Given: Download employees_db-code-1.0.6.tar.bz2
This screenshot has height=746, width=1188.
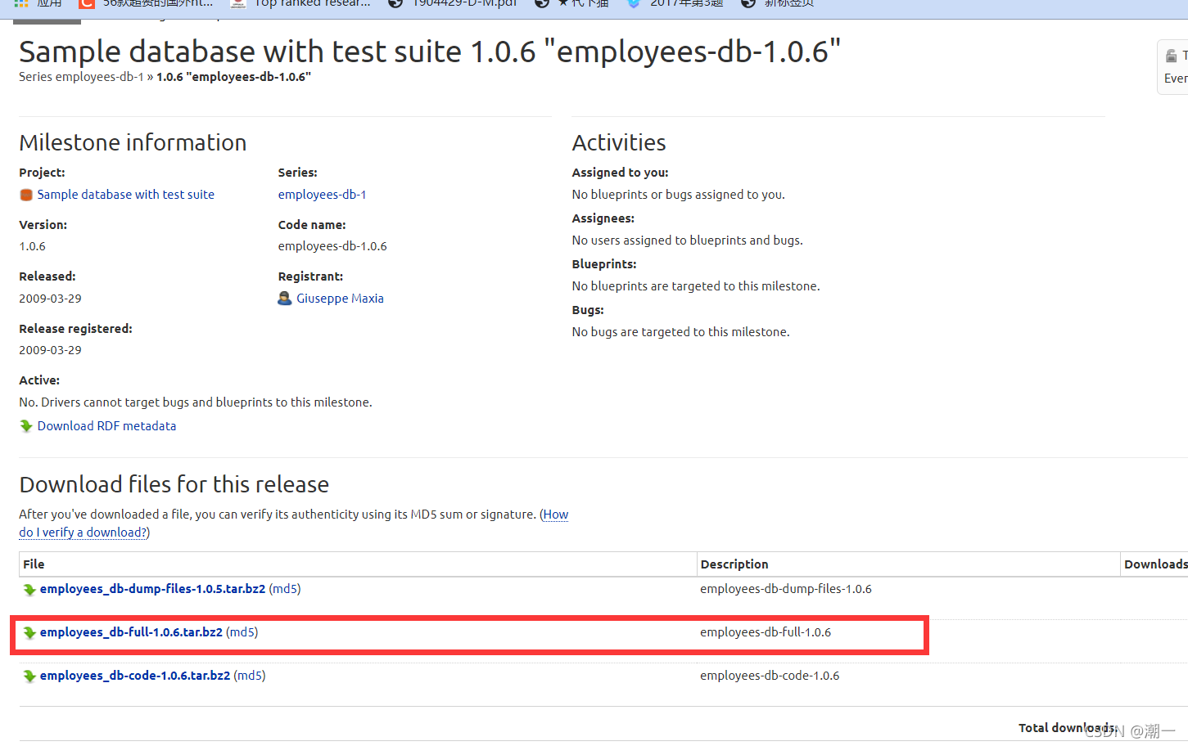Looking at the screenshot, I should [x=135, y=676].
